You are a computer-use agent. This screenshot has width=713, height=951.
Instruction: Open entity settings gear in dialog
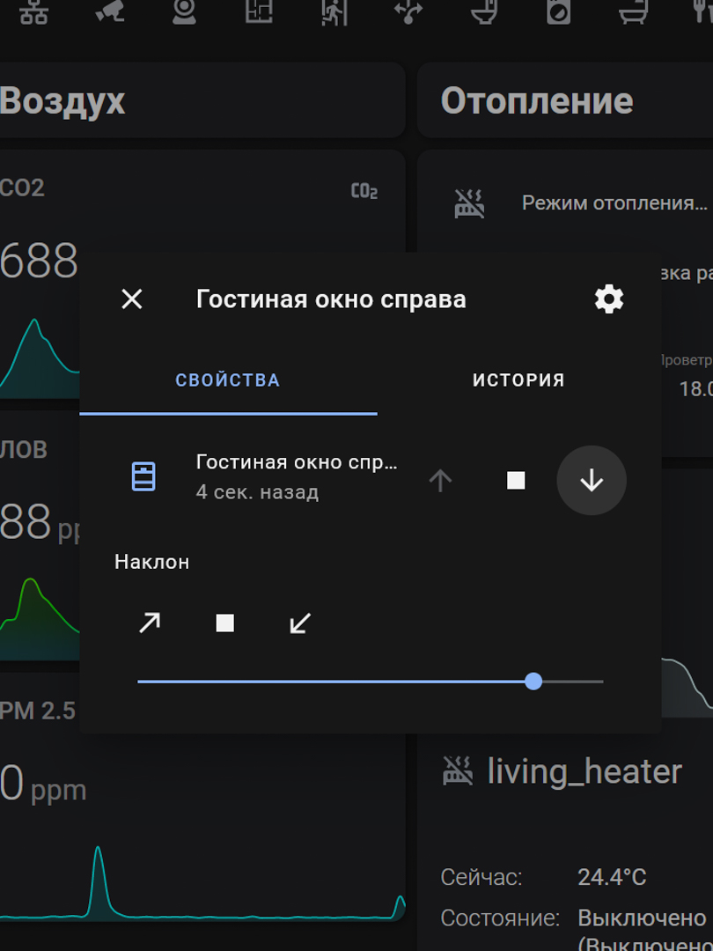(x=609, y=299)
